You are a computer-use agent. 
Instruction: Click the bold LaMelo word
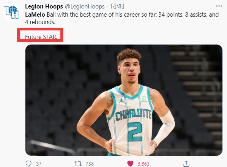click(34, 15)
